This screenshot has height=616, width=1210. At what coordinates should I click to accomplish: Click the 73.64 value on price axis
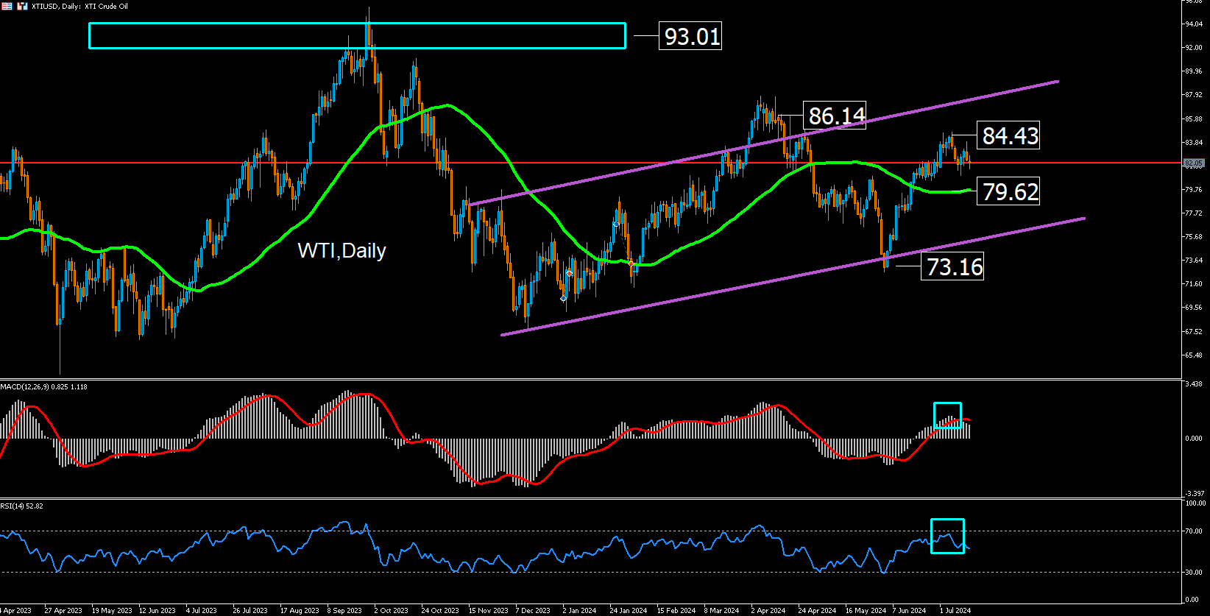click(x=1193, y=261)
